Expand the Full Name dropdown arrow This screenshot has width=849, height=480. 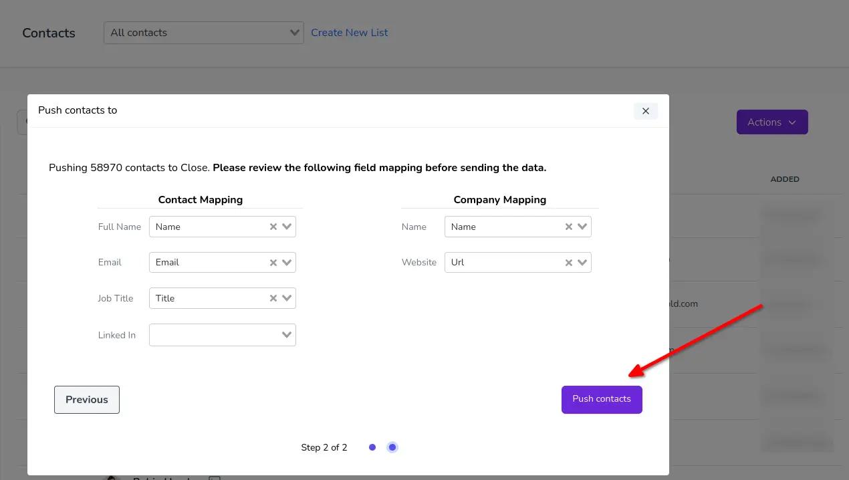[287, 227]
